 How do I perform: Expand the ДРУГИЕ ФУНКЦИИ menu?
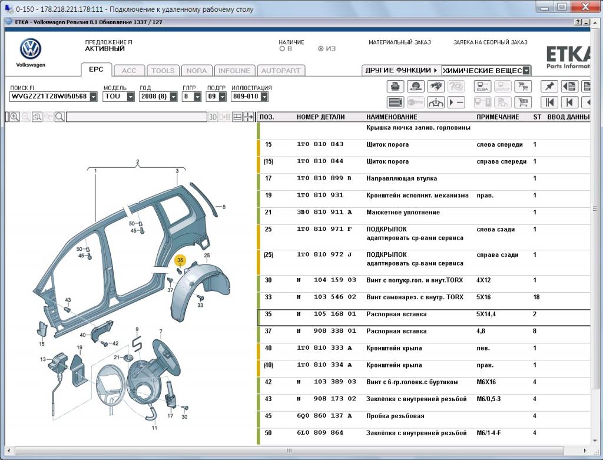(401, 71)
